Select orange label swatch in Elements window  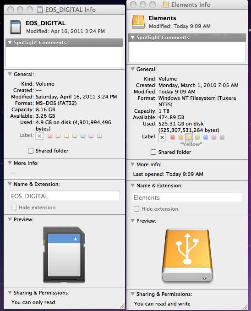(x=181, y=137)
